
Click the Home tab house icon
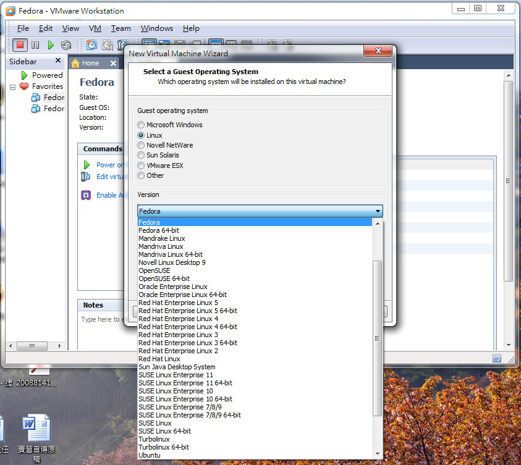(75, 63)
